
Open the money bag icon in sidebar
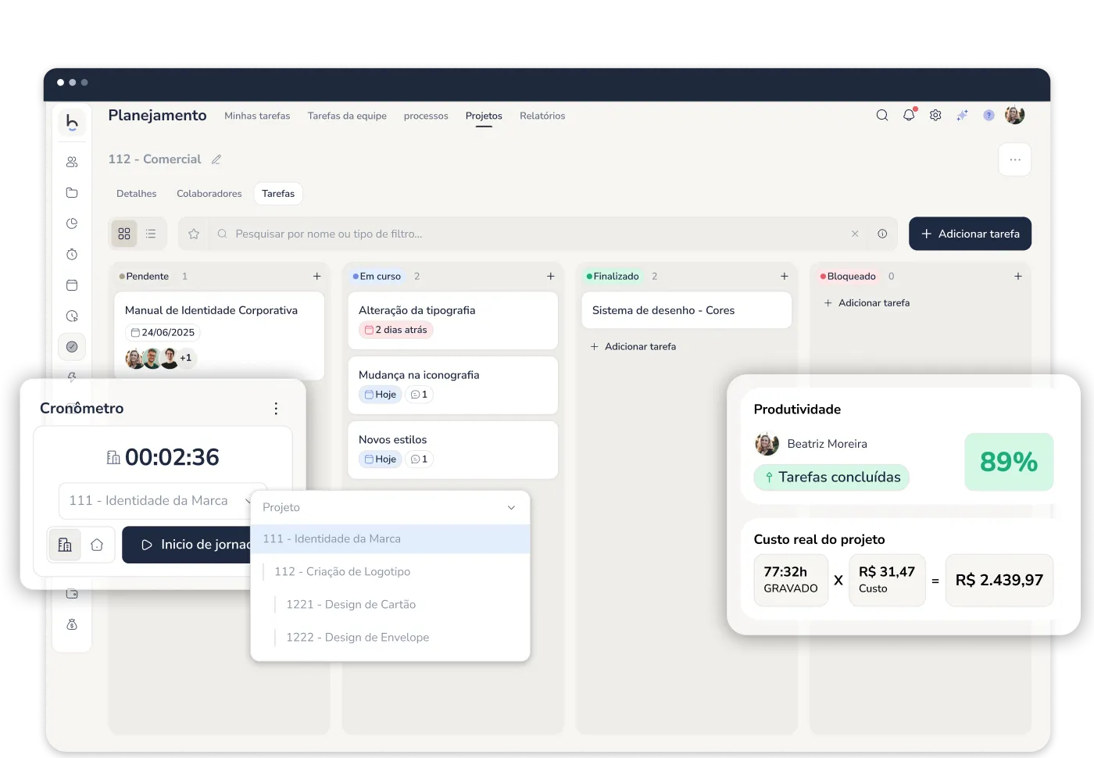click(x=72, y=624)
